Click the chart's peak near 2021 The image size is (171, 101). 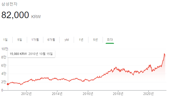point(164,54)
